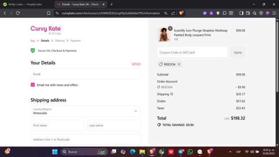Open a new browser tab

pos(112,4)
